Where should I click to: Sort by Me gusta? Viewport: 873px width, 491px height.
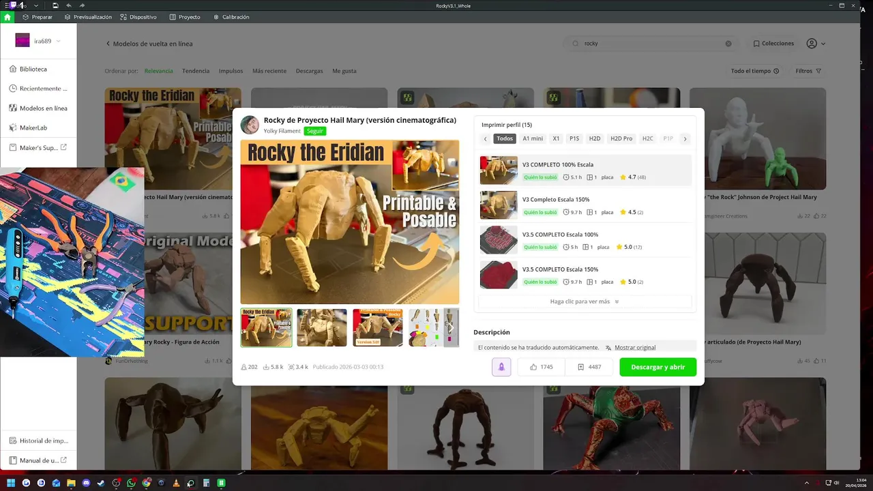[x=344, y=71]
